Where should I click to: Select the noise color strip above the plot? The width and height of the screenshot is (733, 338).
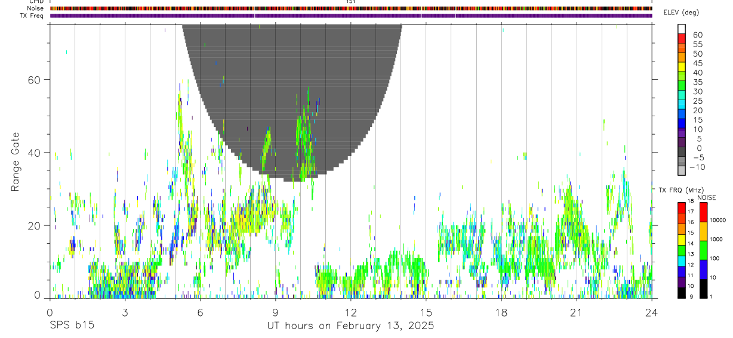[x=351, y=8]
